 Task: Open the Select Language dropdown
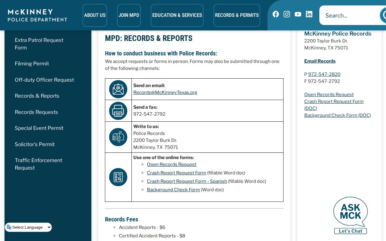pyautogui.click(x=28, y=227)
